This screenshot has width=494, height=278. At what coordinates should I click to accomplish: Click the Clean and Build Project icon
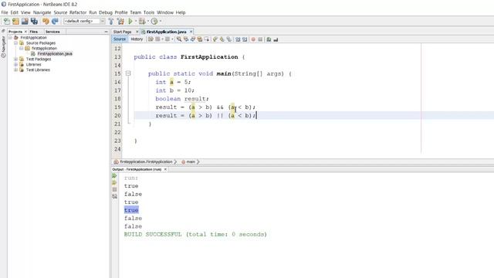coord(120,21)
